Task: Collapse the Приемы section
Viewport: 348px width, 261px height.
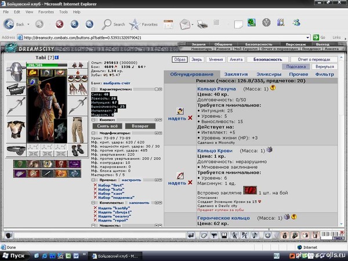Action: pyautogui.click(x=93, y=180)
